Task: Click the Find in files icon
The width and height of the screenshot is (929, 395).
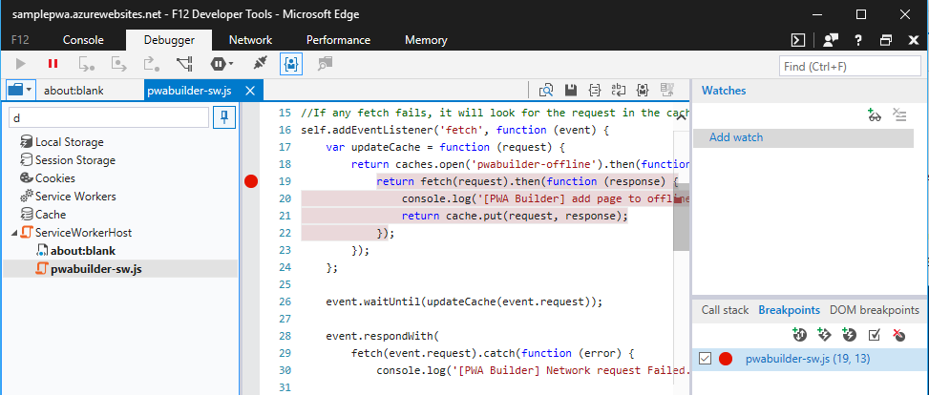Action: click(x=546, y=90)
